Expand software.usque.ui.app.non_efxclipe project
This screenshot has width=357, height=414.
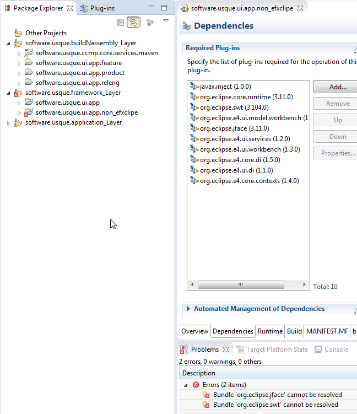[19, 113]
